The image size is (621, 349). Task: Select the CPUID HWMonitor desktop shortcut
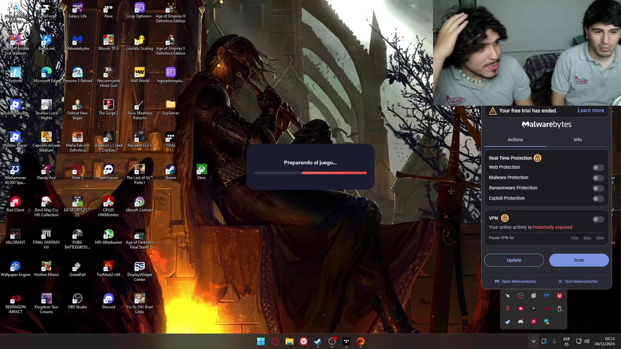click(108, 207)
